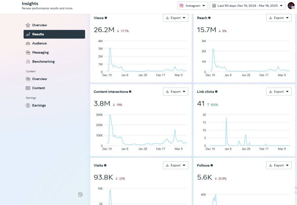
Task: Open the Follows Export dropdown
Action: [279, 165]
